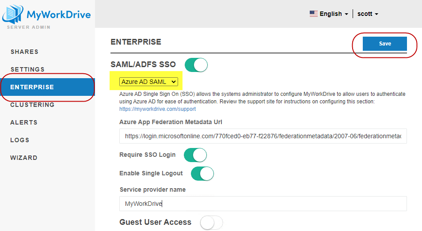Focus the Service provider name field
Viewport: 422px width, 231px height.
coord(262,204)
